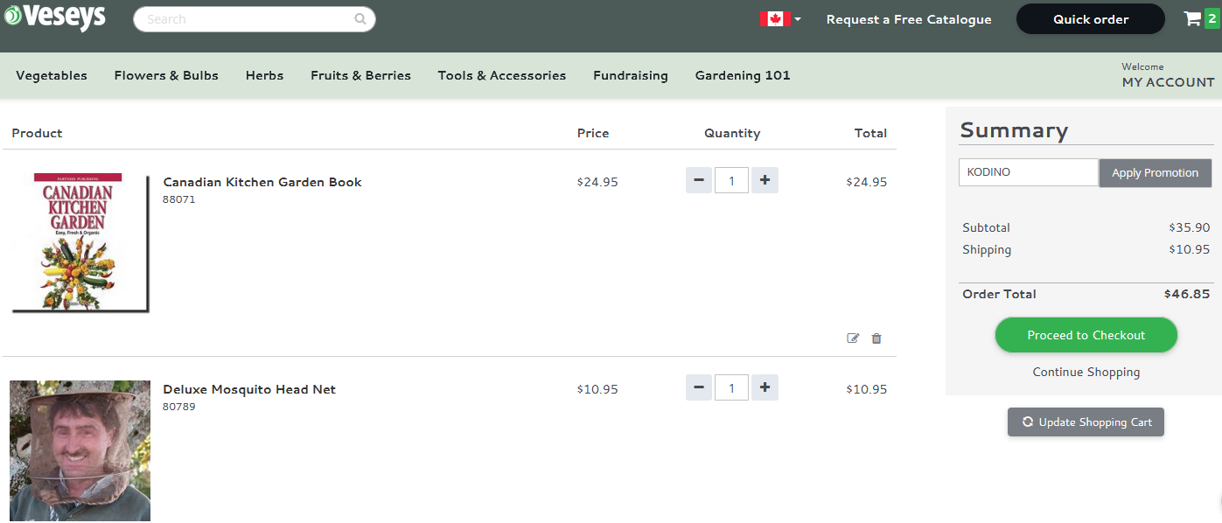Screen dimensions: 1222x523
Task: Click quantity field for Deluxe Mosquito Head Net
Action: [731, 387]
